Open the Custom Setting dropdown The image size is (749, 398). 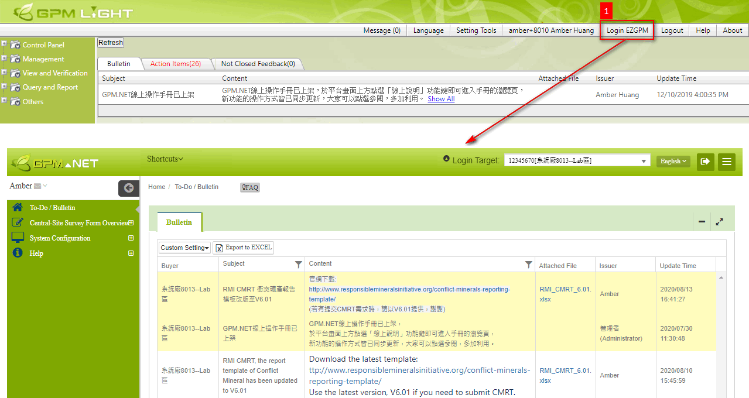pos(184,248)
